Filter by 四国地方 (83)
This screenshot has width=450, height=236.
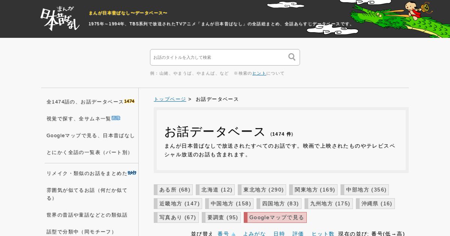tap(279, 203)
